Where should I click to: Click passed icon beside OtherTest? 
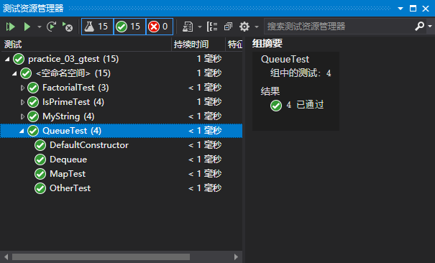tap(40, 188)
